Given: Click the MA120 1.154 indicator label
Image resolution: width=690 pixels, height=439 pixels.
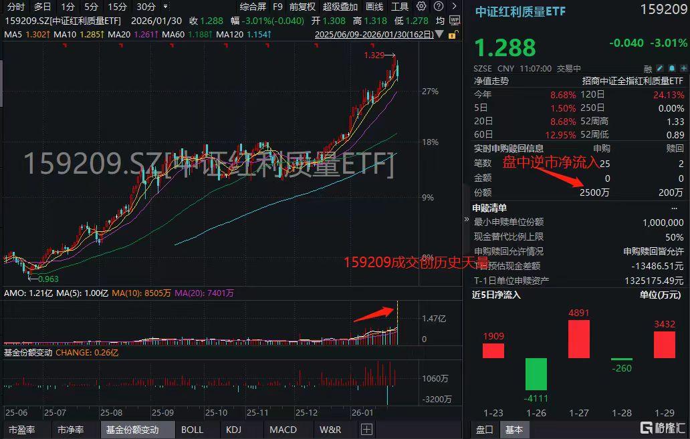Looking at the screenshot, I should click(x=244, y=34).
